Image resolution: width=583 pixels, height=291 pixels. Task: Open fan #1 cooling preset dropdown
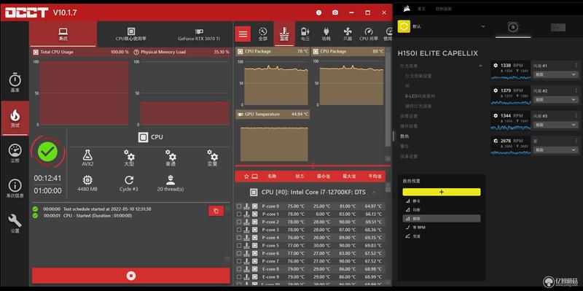[555, 74]
